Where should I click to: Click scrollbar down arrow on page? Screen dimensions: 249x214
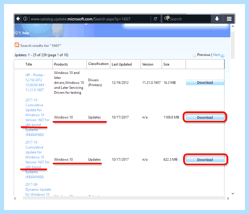(233, 193)
